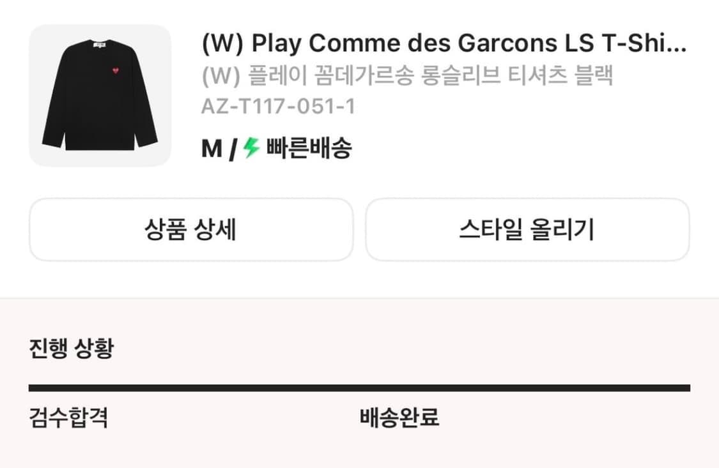This screenshot has width=719, height=468.
Task: Click the 빠른배송 fast delivery label
Action: click(x=309, y=148)
